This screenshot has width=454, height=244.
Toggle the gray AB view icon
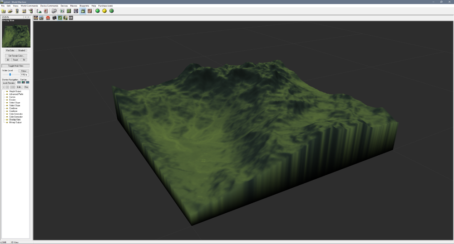(x=71, y=18)
